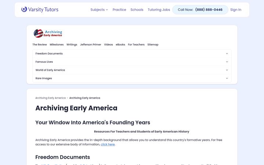The height and width of the screenshot is (165, 264).
Task: Click the current page breadcrumb text
Action: [x=85, y=98]
